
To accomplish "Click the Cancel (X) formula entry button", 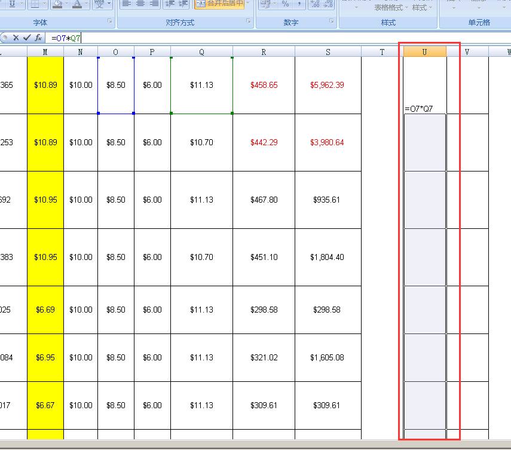I will point(16,38).
